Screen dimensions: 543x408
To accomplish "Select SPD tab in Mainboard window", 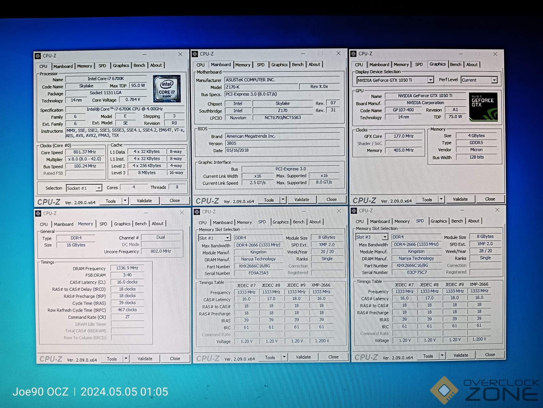I will (x=261, y=65).
